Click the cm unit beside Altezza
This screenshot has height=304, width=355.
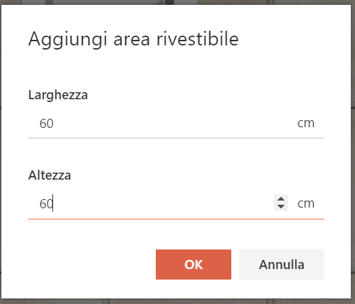(x=306, y=203)
